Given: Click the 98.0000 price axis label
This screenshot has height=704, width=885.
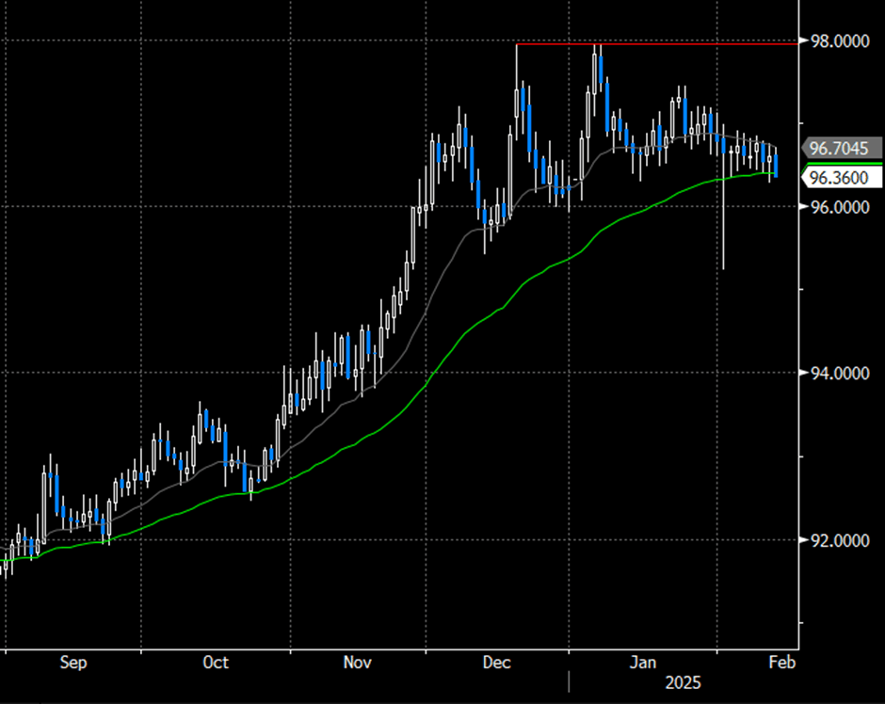Looking at the screenshot, I should (839, 41).
